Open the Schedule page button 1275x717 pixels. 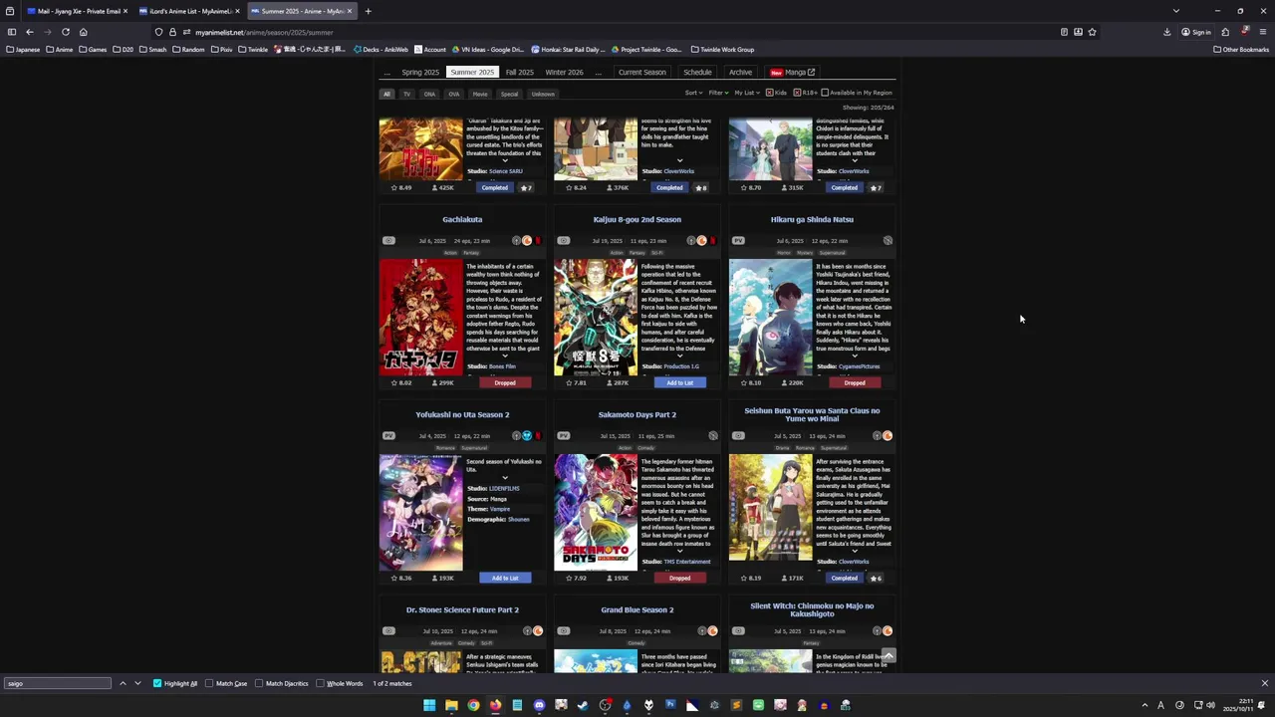click(x=697, y=72)
